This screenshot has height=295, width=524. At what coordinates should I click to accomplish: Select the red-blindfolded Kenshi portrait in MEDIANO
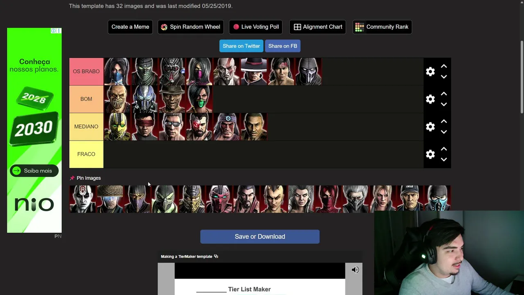(145, 127)
